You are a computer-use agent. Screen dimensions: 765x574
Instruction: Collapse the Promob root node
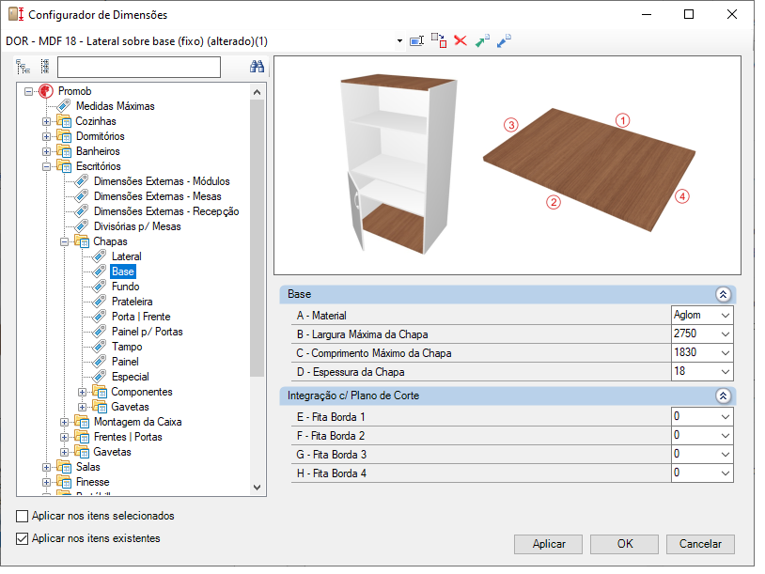[29, 91]
